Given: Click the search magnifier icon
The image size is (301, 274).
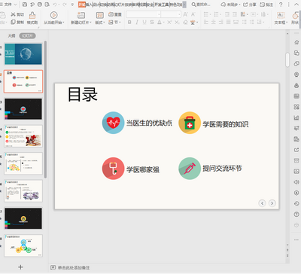Looking at the screenshot, I should point(193,5).
